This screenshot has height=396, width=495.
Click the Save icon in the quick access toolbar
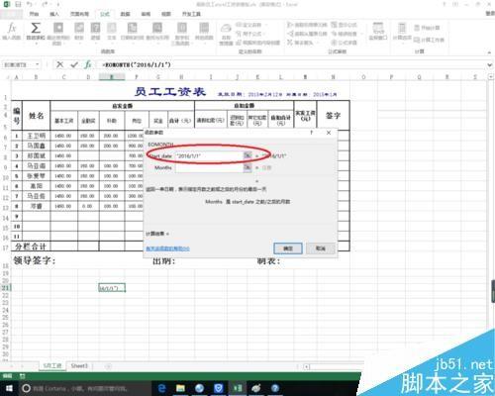tap(18, 4)
